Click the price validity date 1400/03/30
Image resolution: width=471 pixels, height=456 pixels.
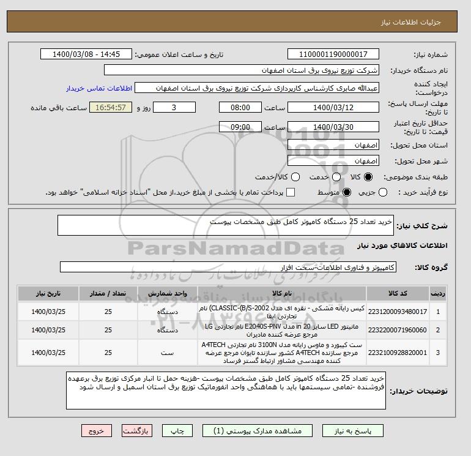(x=333, y=127)
